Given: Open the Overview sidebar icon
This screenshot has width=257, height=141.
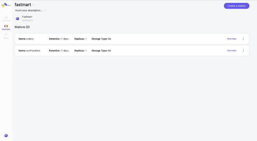Looking at the screenshot, I should coord(6,17).
